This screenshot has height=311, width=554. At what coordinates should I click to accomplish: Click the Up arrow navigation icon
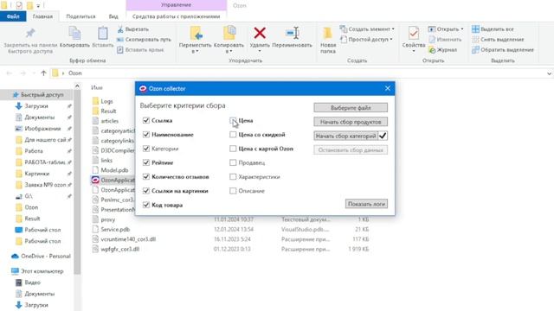pyautogui.click(x=43, y=73)
